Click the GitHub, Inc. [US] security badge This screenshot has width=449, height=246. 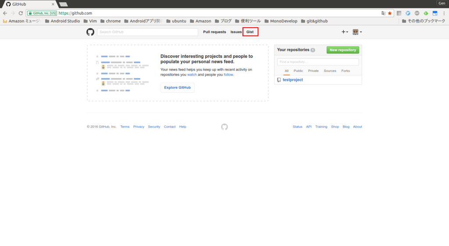coord(42,13)
